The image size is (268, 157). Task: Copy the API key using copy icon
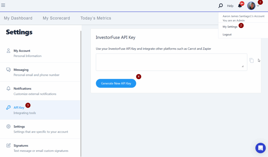[x=252, y=60]
